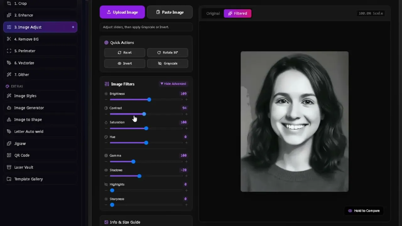The height and width of the screenshot is (226, 402).
Task: Increase Sharpness with the plus stepper
Action: click(x=186, y=205)
